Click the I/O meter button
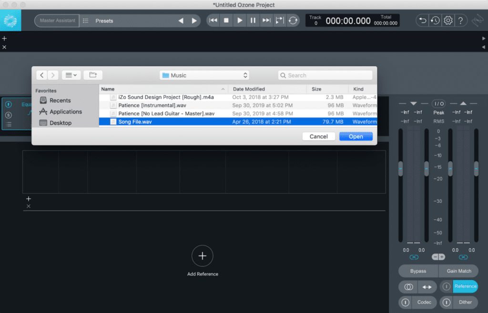Screen dimensions: 488x313 tap(438, 104)
